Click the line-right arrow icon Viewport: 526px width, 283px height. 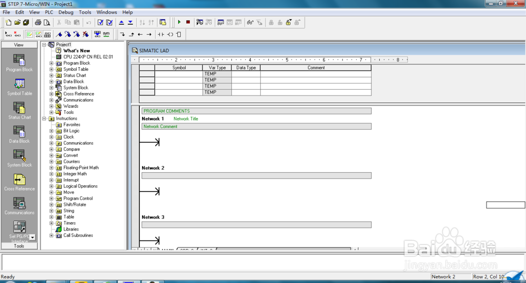point(149,34)
